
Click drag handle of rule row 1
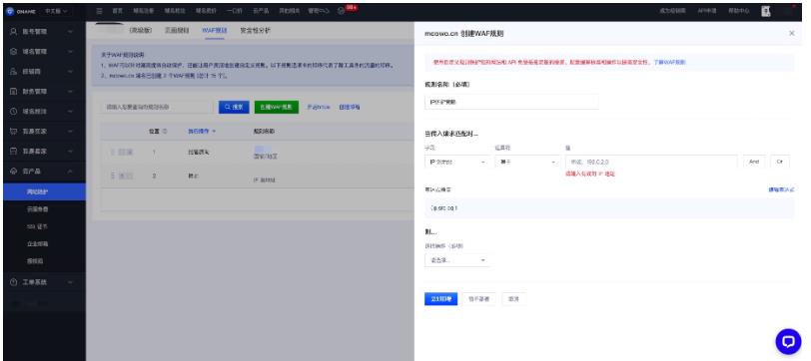pyautogui.click(x=112, y=153)
